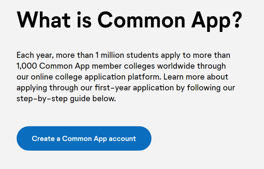Click the word "account" on the blue button

pyautogui.click(x=122, y=139)
